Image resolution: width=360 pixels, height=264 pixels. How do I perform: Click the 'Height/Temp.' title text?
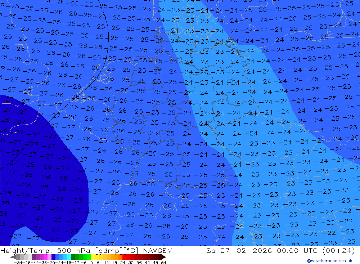point(26,250)
